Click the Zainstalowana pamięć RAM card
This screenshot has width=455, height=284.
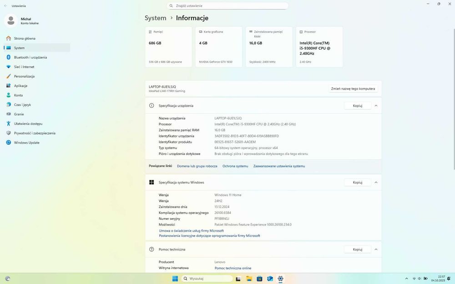269,47
